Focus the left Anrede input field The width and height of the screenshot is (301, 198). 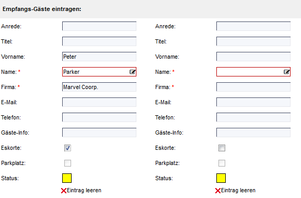[99, 26]
